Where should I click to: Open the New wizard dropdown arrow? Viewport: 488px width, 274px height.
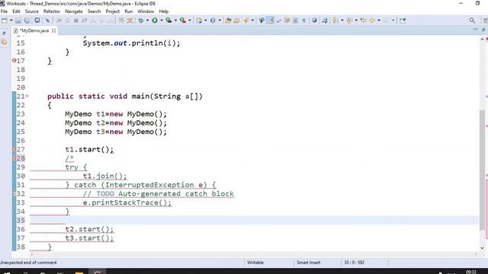tap(11, 21)
